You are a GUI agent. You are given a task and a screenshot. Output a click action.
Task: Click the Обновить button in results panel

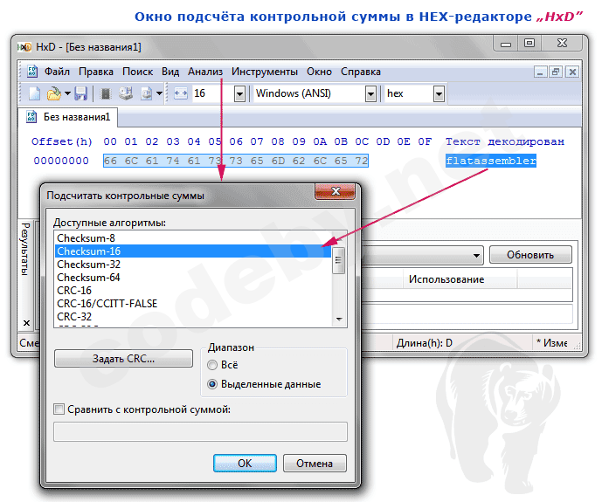(x=530, y=255)
